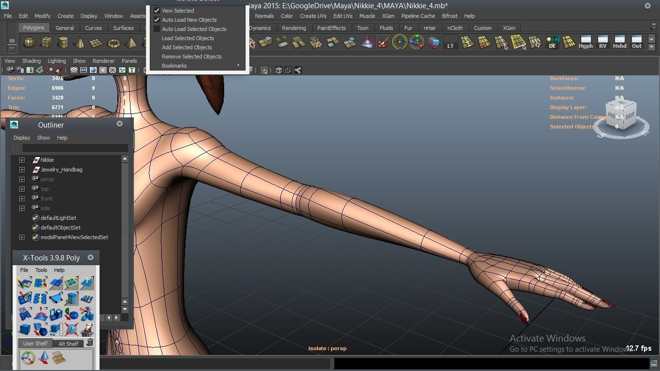Image resolution: width=660 pixels, height=371 pixels.
Task: Switch to the Surfaces shelf tab
Action: [x=123, y=28]
